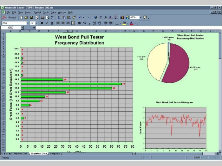Image resolution: width=222 pixels, height=166 pixels.
Task: Align cell text right
Action: click(x=68, y=23)
